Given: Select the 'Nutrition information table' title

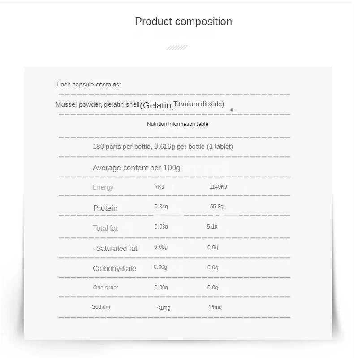Looking at the screenshot, I should [x=177, y=124].
